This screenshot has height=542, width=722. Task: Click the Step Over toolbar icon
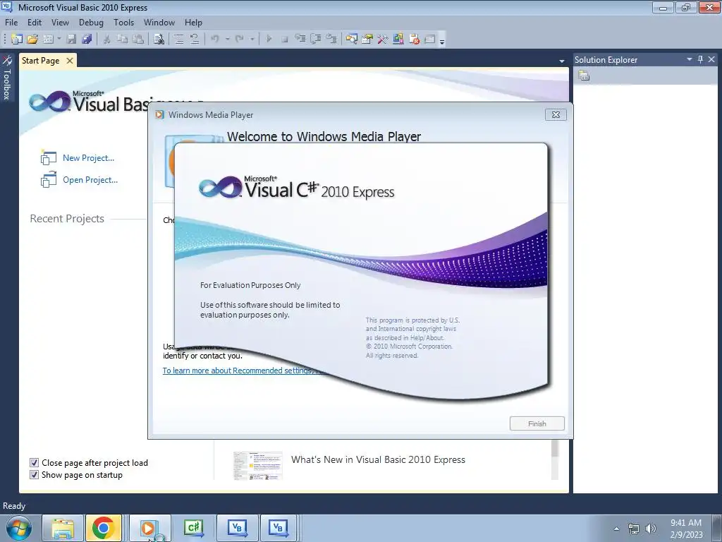click(316, 40)
